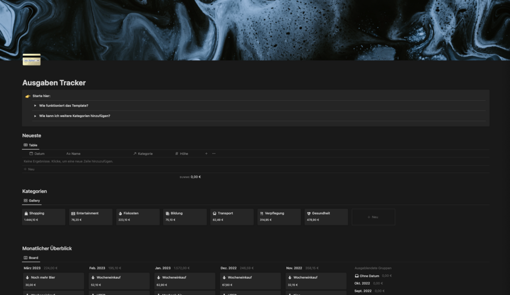Click the Monatlicher Überblick heading
Viewport: 510px width, 295px height.
pyautogui.click(x=47, y=248)
